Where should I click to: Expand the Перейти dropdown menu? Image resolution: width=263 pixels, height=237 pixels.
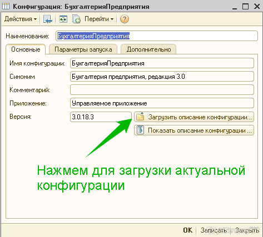[99, 19]
